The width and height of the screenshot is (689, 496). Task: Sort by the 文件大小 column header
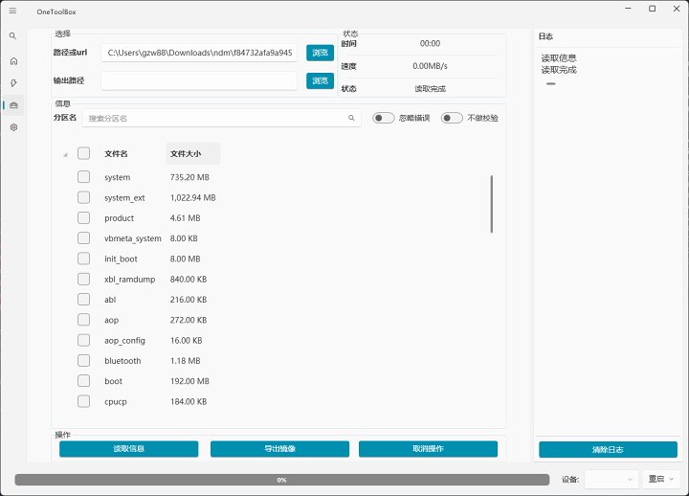[x=192, y=153]
